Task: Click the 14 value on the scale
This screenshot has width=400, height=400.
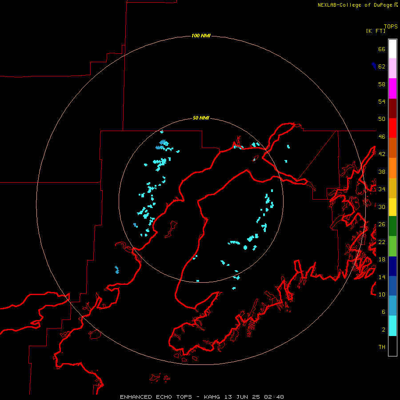Action: (382, 277)
